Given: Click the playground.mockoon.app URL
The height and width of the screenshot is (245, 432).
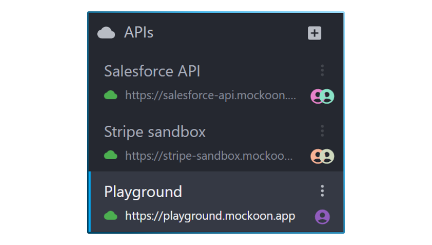Looking at the screenshot, I should [x=210, y=216].
